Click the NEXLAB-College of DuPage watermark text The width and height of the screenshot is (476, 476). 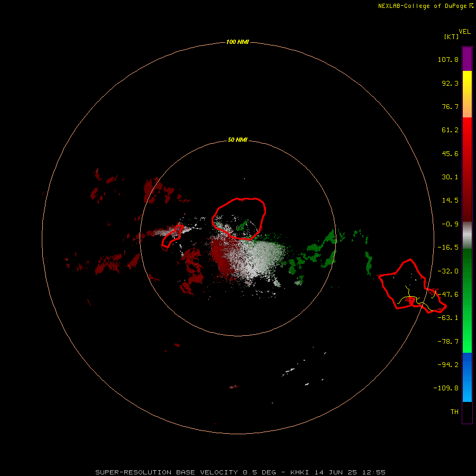click(425, 6)
